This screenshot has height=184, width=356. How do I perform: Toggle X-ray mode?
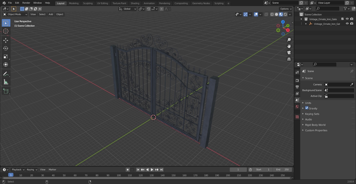click(x=266, y=14)
